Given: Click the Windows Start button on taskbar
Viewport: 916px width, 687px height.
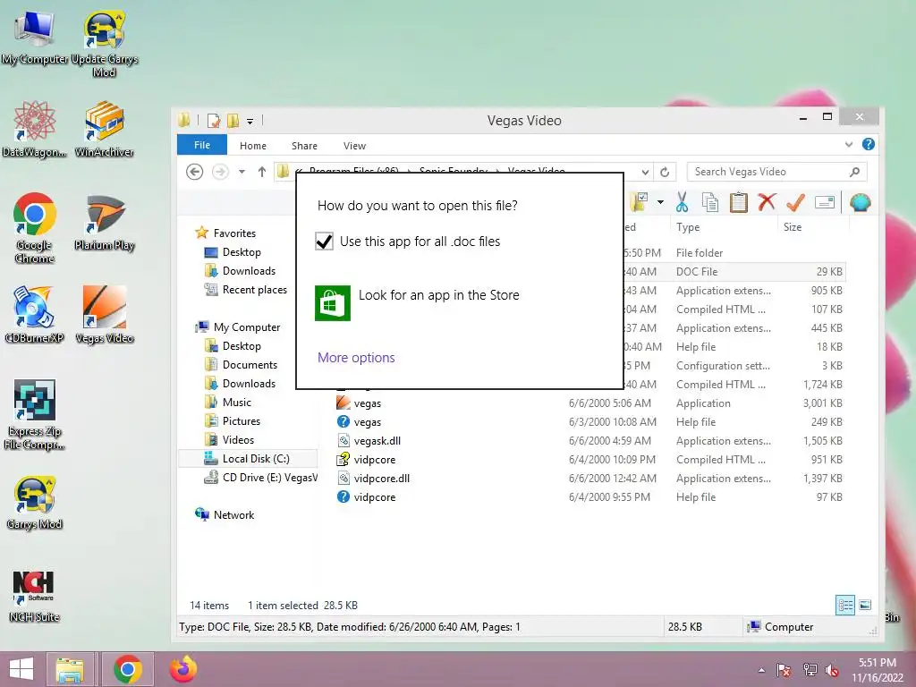Looking at the screenshot, I should coord(21,669).
